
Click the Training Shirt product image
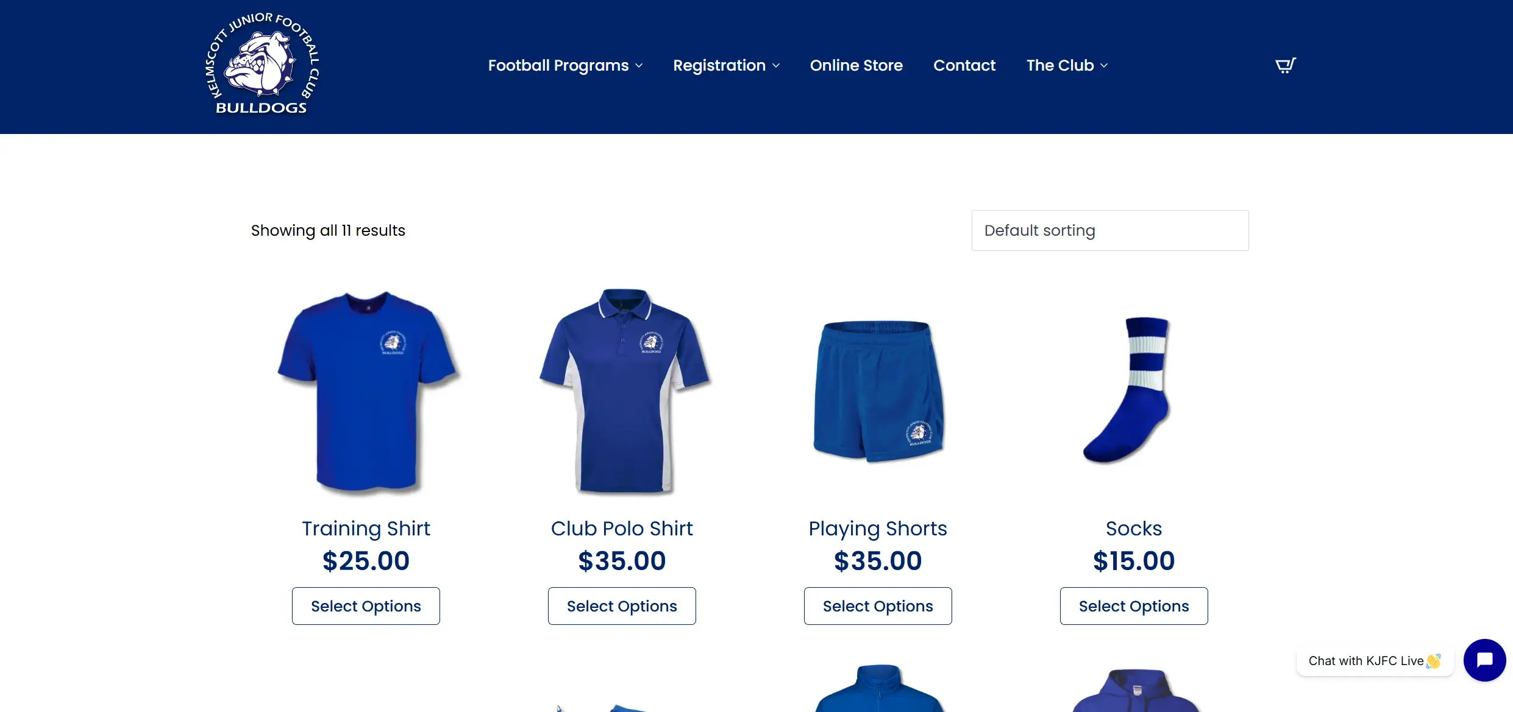tap(366, 390)
